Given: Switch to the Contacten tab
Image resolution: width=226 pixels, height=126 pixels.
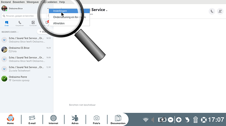Looking at the screenshot, I should coord(33,23).
